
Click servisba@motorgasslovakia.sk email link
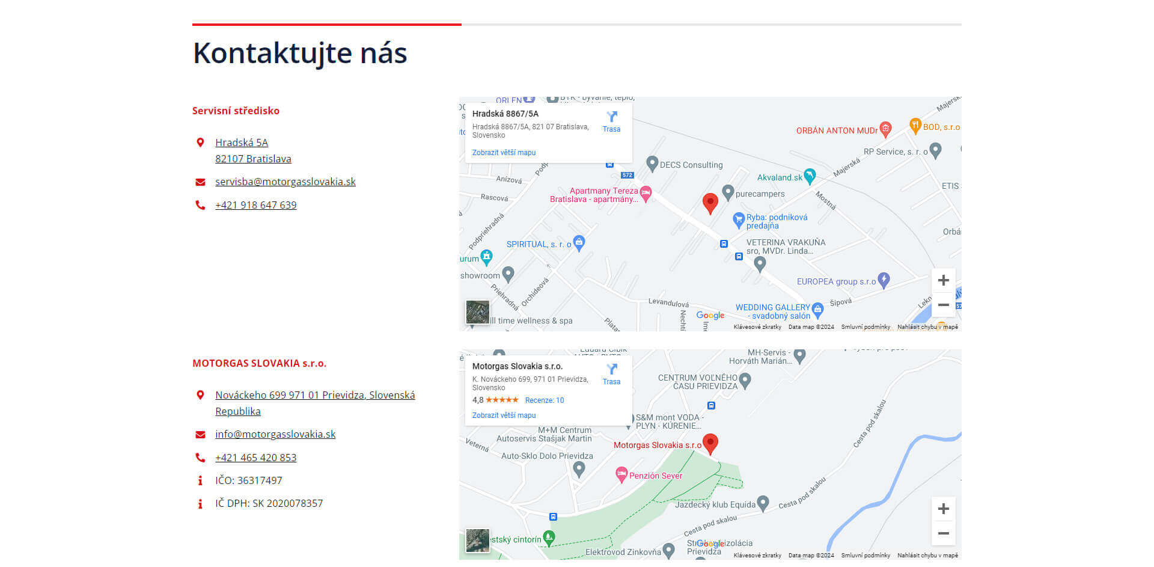(285, 182)
